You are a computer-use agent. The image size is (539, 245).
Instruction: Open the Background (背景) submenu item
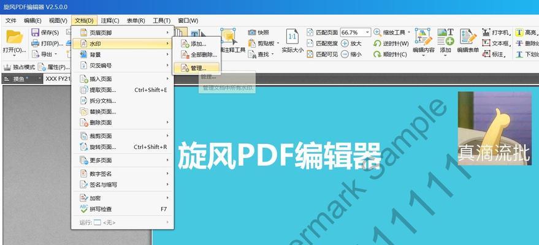pos(123,55)
